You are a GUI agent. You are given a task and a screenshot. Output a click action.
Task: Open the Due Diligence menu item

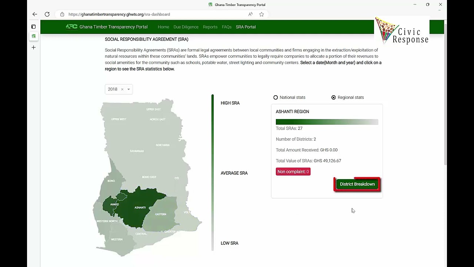[186, 27]
